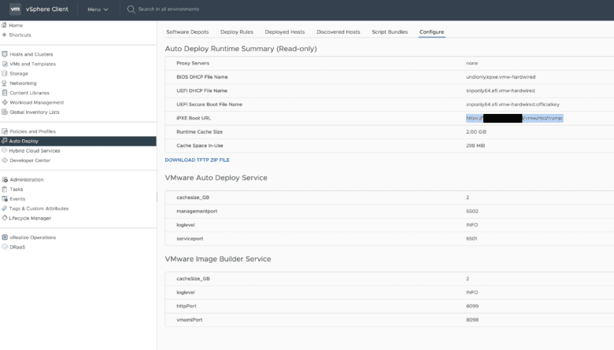
Task: Click the Auto Deploy icon
Action: click(4, 141)
